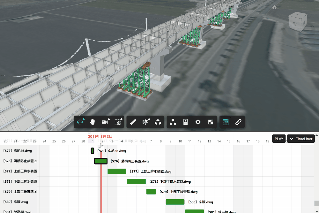
Task: Click the 【S76】落橋防止装置 green task bar
Action: (x=100, y=161)
